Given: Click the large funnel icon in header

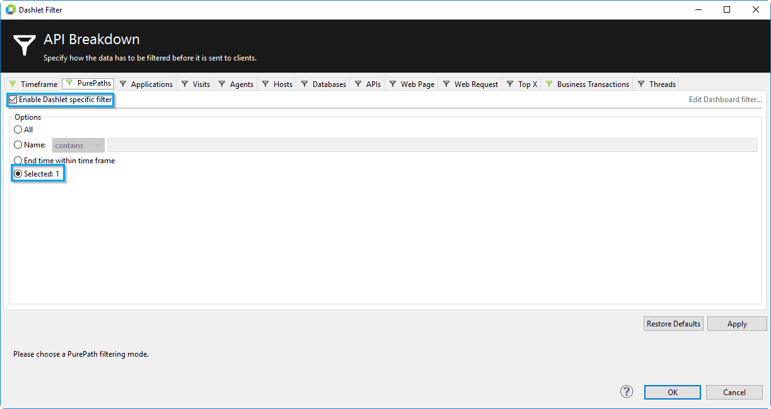Looking at the screenshot, I should [x=25, y=46].
